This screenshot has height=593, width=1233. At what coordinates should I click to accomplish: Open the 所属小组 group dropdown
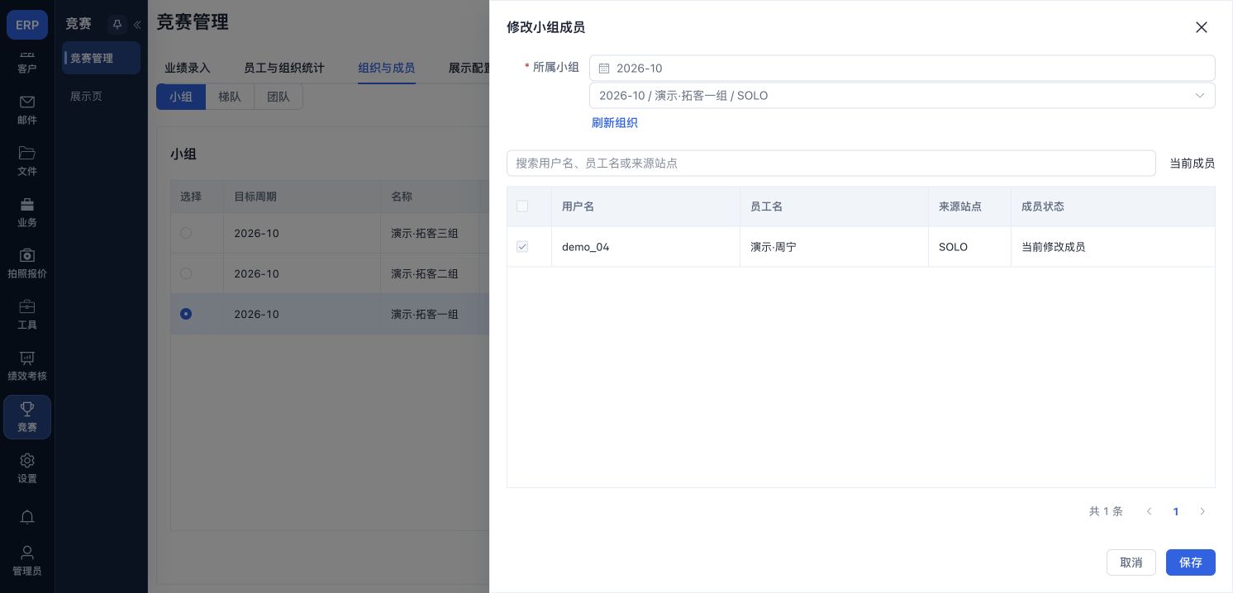click(x=902, y=96)
